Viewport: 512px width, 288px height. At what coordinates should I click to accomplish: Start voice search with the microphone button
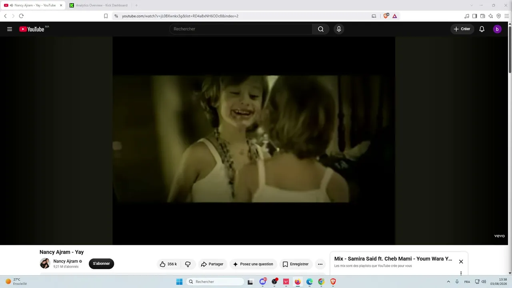click(339, 29)
